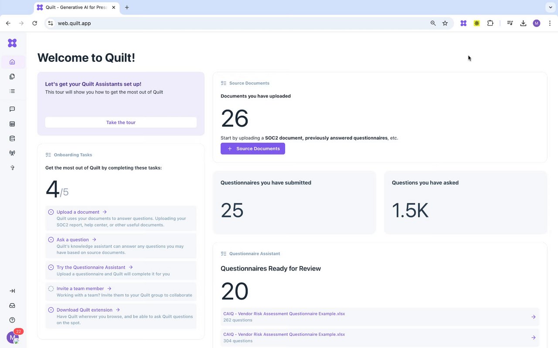
Task: Go forward in browser history
Action: [21, 23]
